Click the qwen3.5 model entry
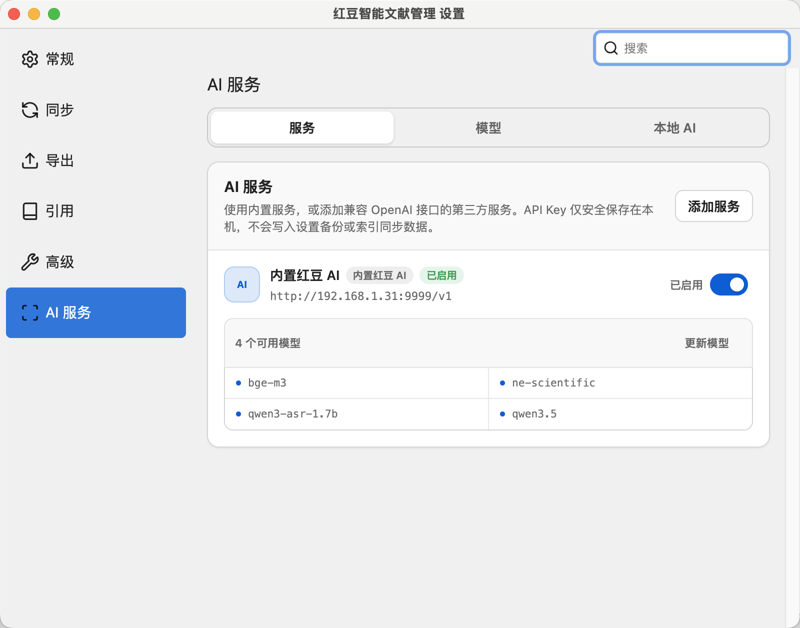This screenshot has height=628, width=800. pos(620,414)
